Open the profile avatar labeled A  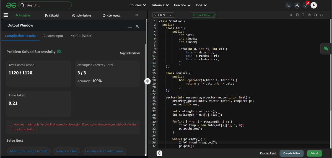click(x=313, y=5)
